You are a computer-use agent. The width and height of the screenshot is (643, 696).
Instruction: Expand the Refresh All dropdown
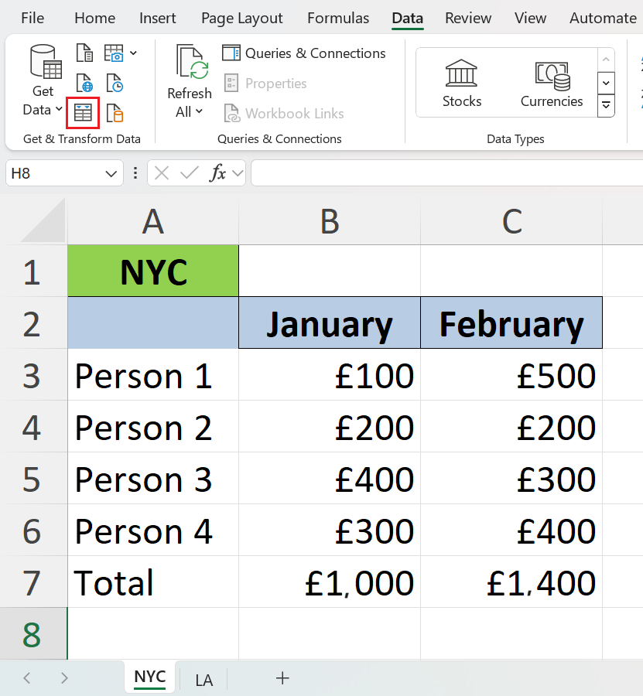189,111
